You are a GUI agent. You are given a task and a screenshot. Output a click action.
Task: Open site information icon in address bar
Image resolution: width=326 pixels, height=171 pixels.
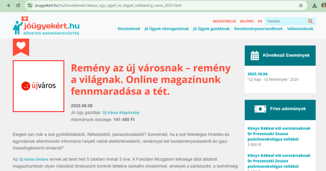coord(30,5)
